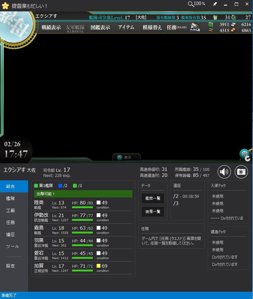Viewport: 253px width, 299px height.
Task: Click the ammunition resource icon
Action: pyautogui.click(x=211, y=30)
